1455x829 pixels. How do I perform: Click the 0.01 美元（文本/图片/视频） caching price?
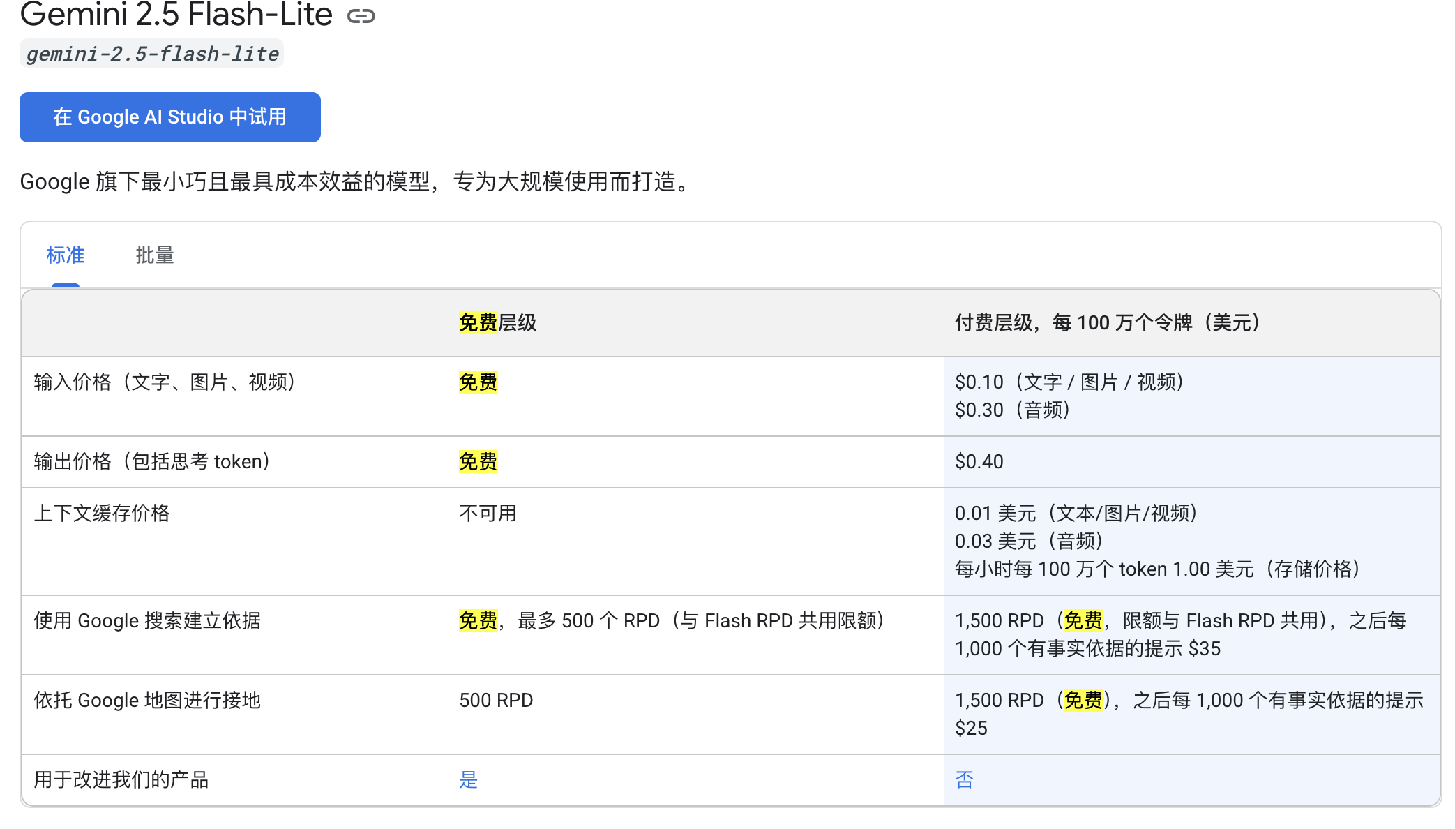pos(1077,514)
